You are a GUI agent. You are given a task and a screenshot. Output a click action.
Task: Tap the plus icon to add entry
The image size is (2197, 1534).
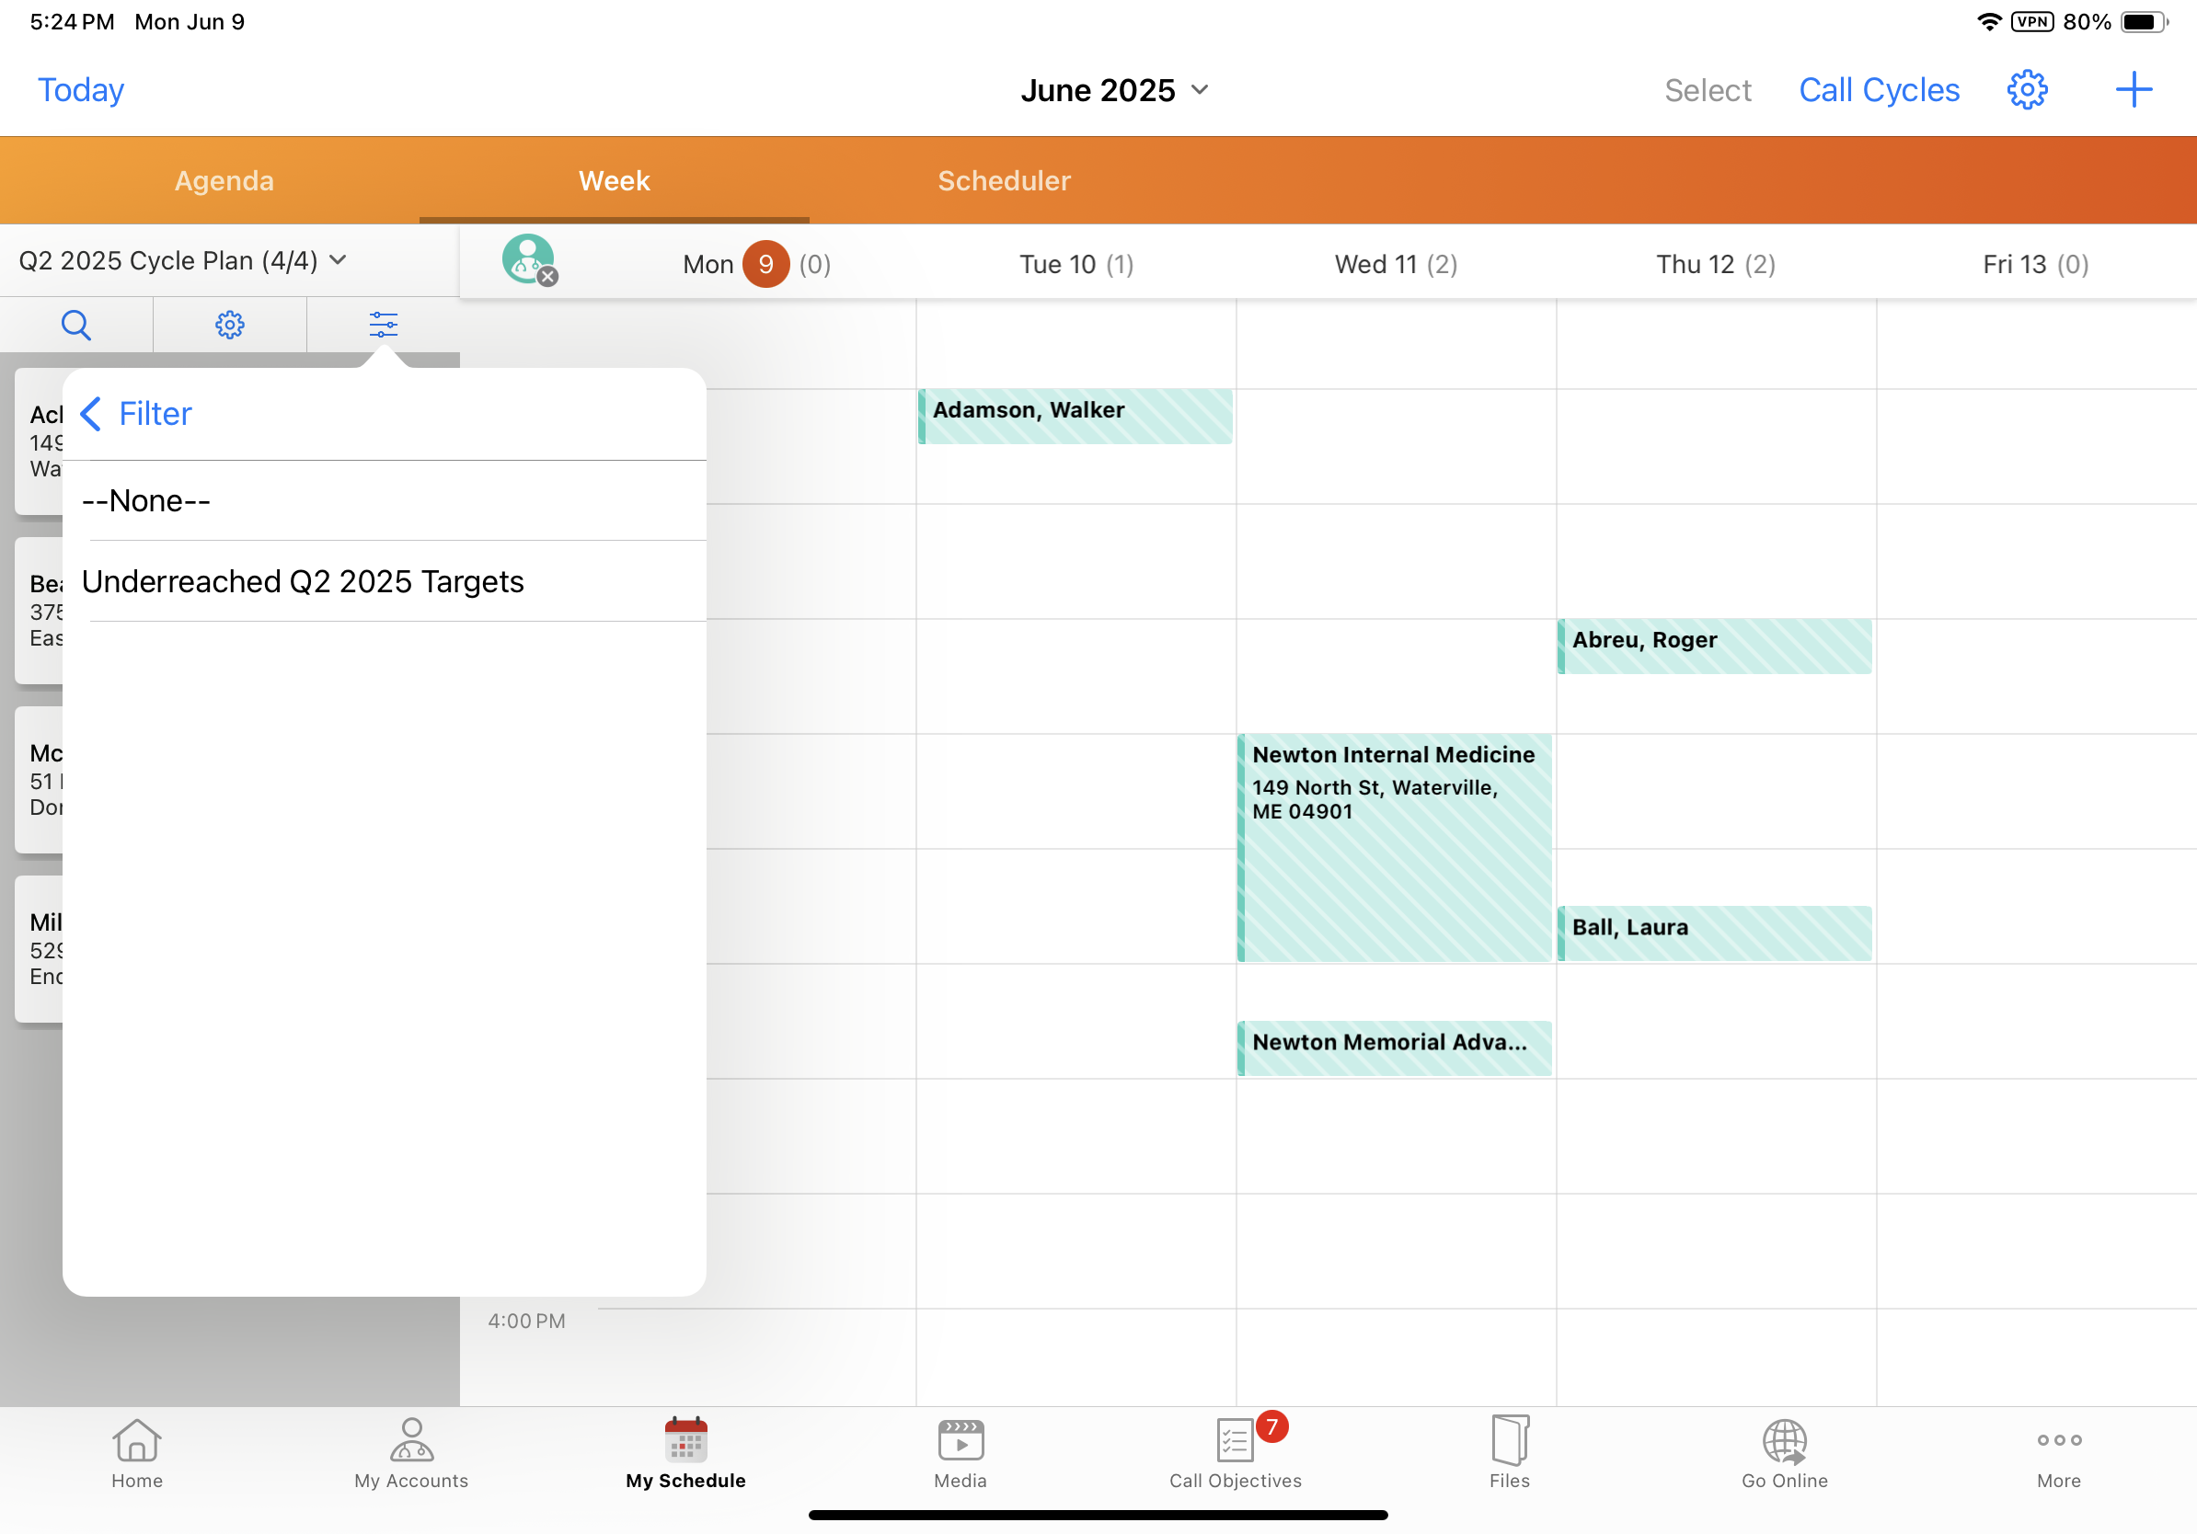pyautogui.click(x=2133, y=90)
